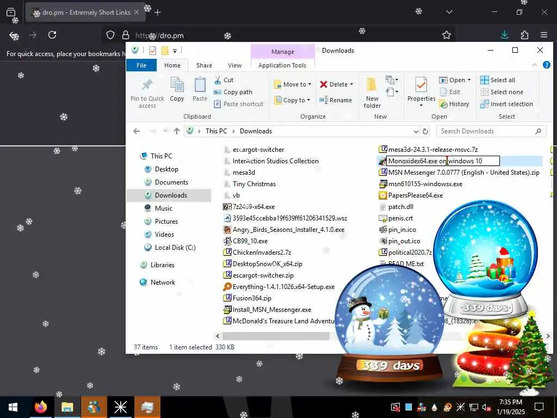Screen dimensions: 557x418
Task: Select ChickenInvaders2.7z file
Action: (x=262, y=253)
